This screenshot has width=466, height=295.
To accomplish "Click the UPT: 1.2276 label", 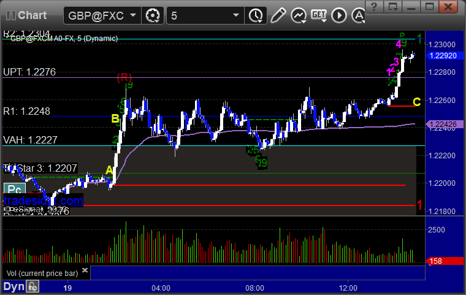I will coord(29,72).
